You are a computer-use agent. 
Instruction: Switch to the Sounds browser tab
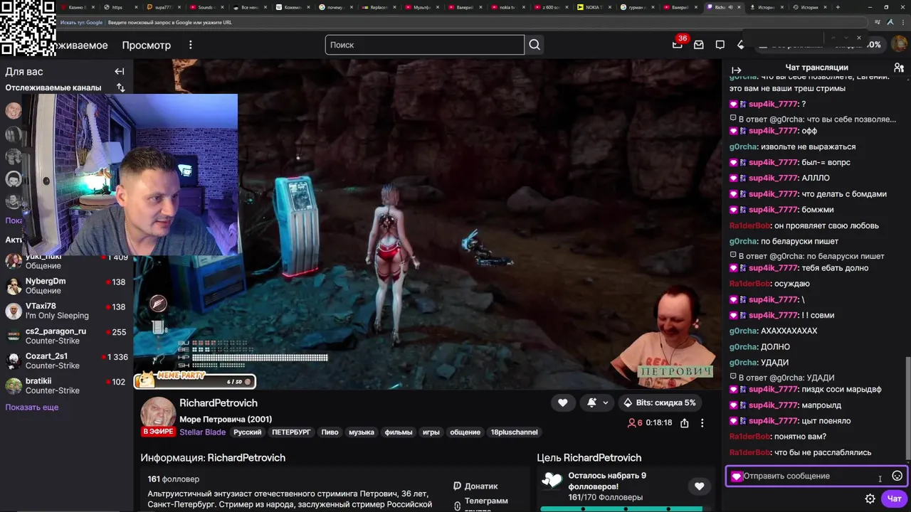206,7
